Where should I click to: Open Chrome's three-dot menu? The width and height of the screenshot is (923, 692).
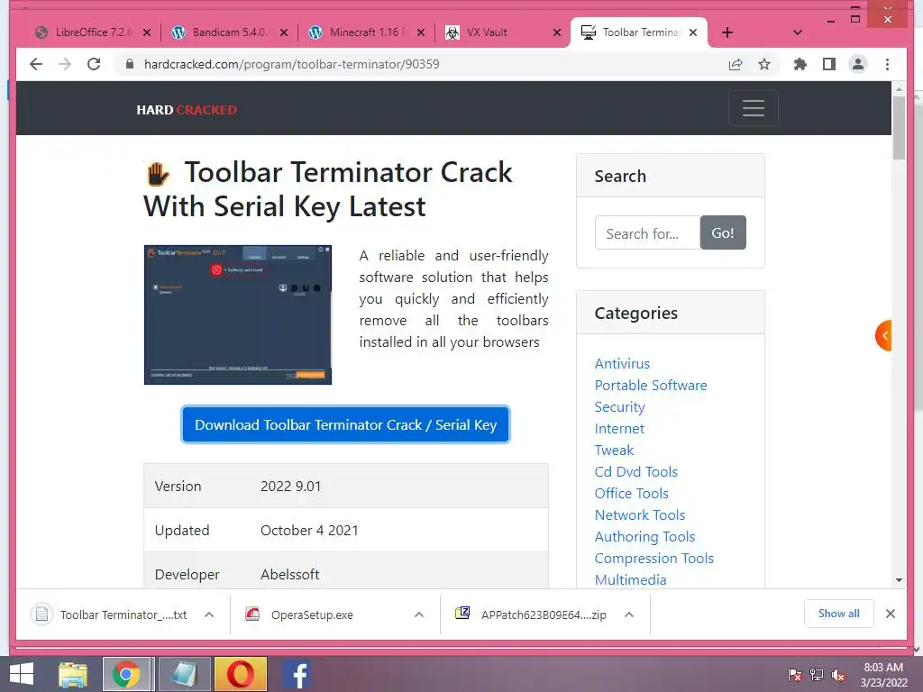tap(887, 64)
